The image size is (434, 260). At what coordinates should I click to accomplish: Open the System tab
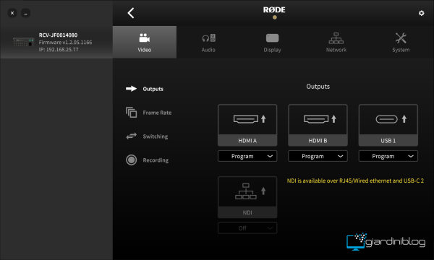tap(401, 42)
